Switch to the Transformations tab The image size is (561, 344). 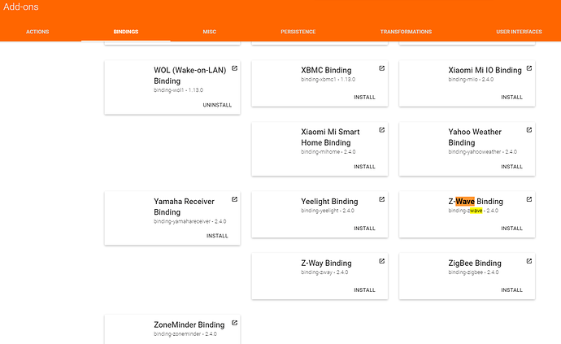click(x=406, y=32)
